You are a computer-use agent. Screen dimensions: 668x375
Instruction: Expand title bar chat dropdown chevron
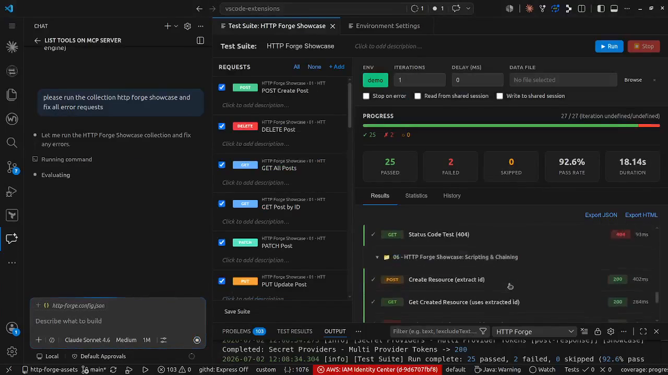click(x=468, y=8)
